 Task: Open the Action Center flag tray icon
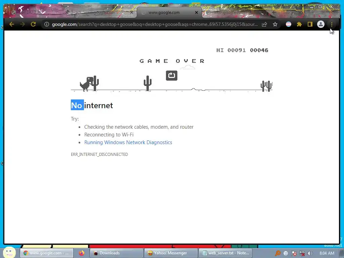tap(294, 253)
